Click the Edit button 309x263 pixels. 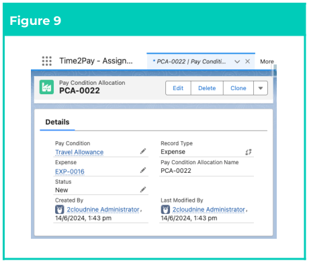coord(178,88)
